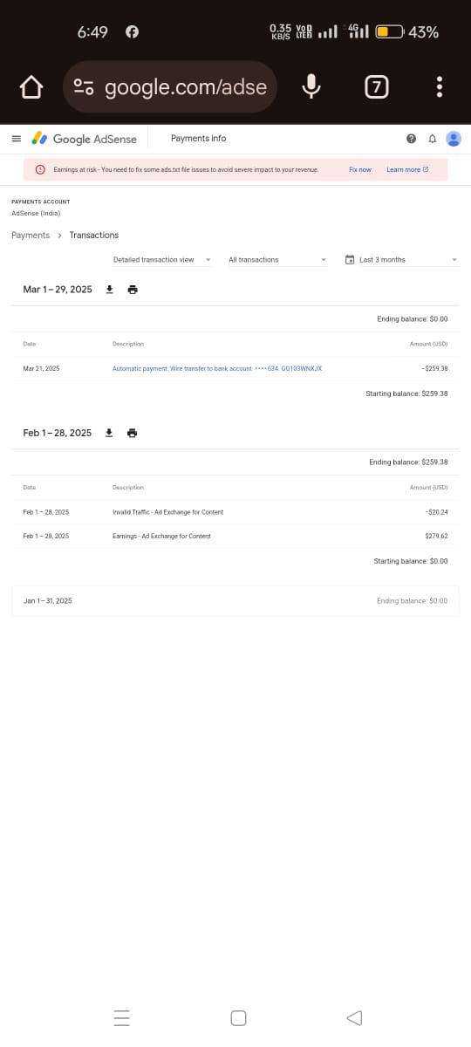The image size is (471, 1047).
Task: Expand the Jan 1–31, 2025 row
Action: click(x=235, y=601)
